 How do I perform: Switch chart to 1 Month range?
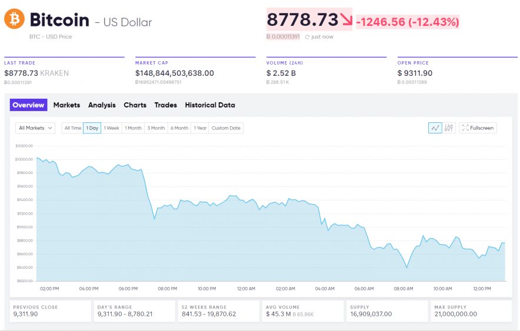tap(133, 128)
